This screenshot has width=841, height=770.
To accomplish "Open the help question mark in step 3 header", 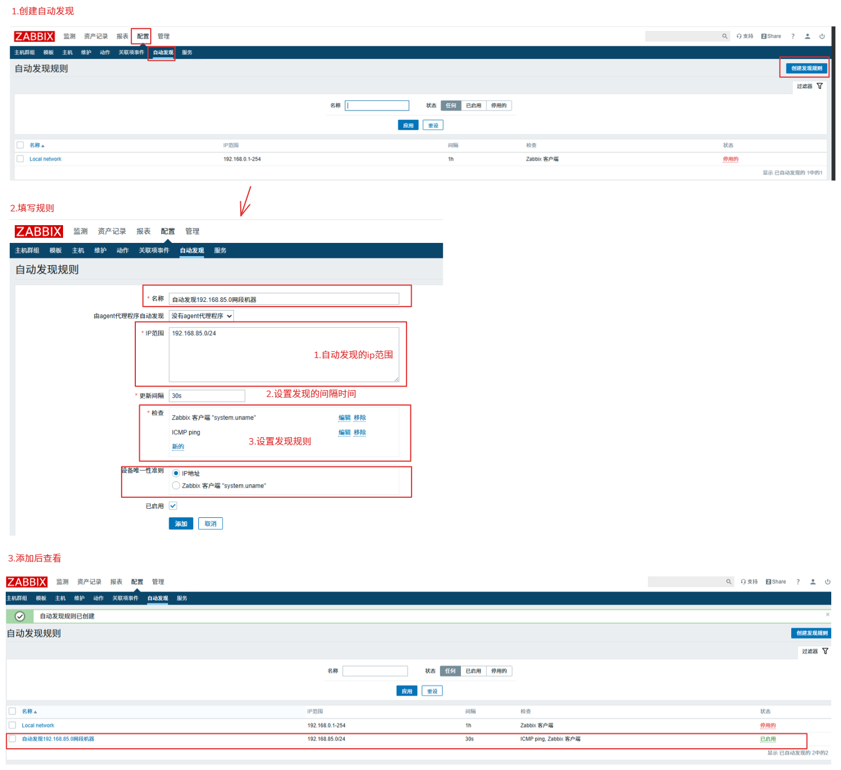I will click(x=798, y=582).
